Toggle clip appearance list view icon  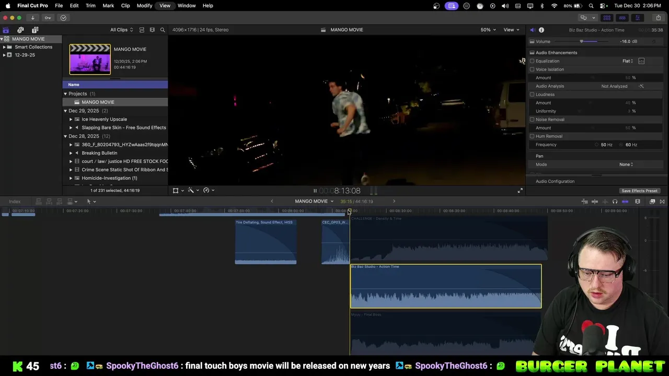click(142, 30)
